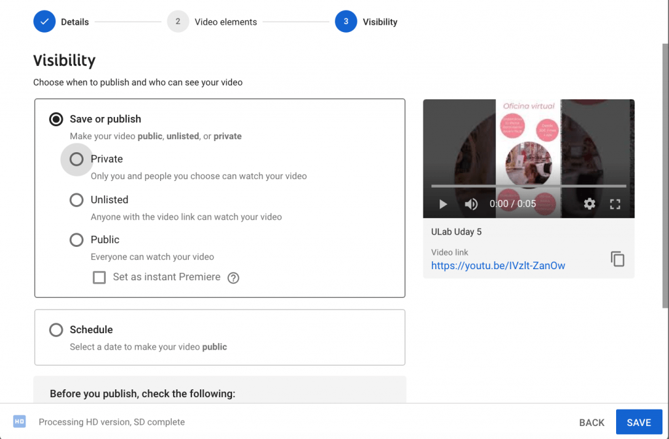This screenshot has width=669, height=439.
Task: Click the BACK button
Action: 591,423
